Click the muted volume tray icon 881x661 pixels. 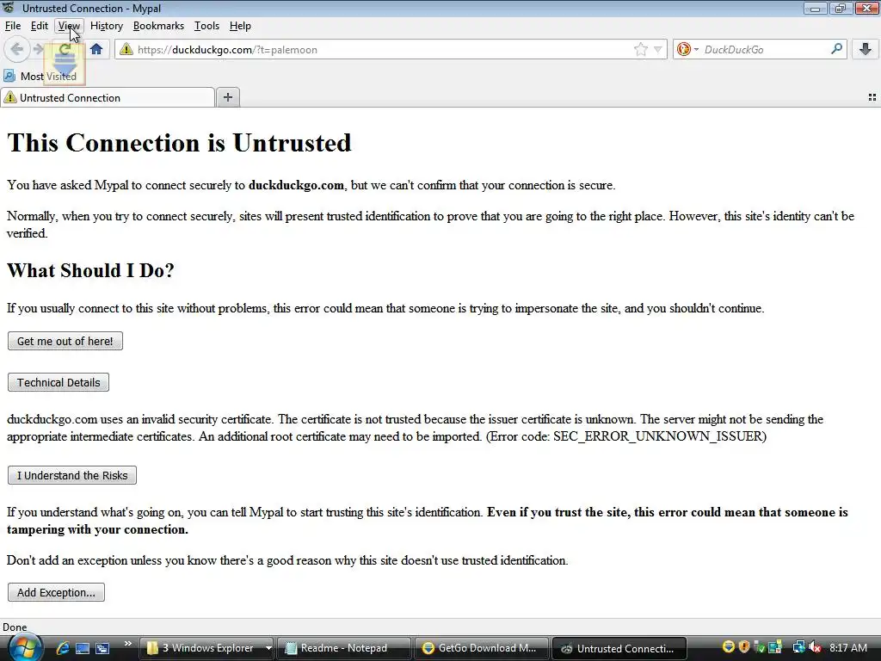[815, 647]
